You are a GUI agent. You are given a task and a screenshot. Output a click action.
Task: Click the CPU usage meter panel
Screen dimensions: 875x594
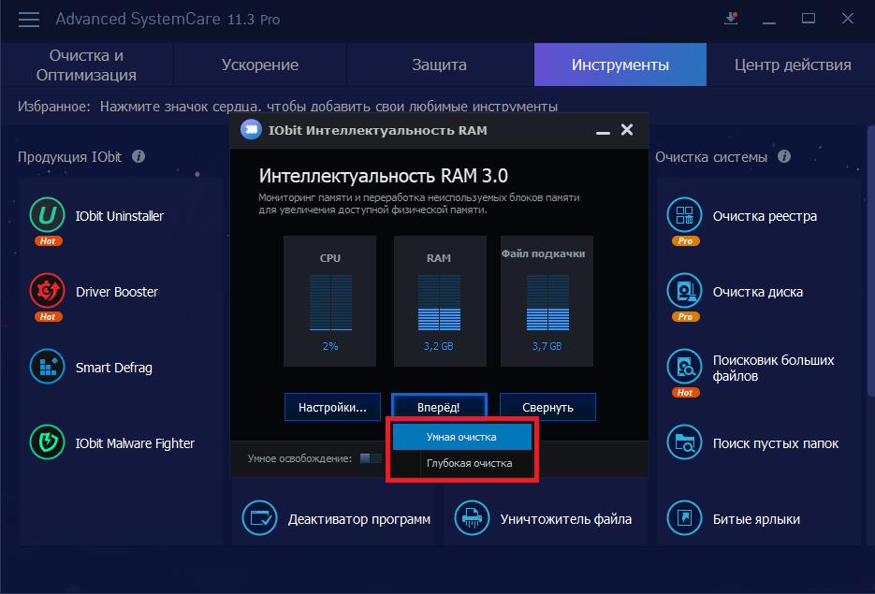[x=329, y=301]
